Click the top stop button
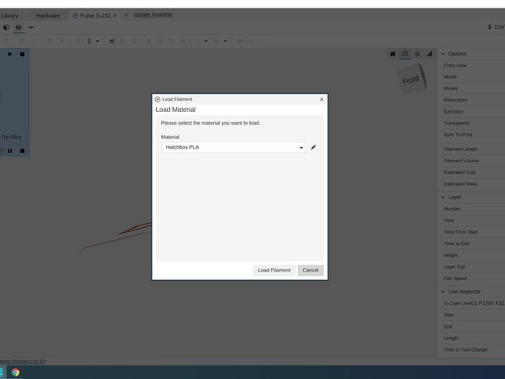 click(x=22, y=54)
